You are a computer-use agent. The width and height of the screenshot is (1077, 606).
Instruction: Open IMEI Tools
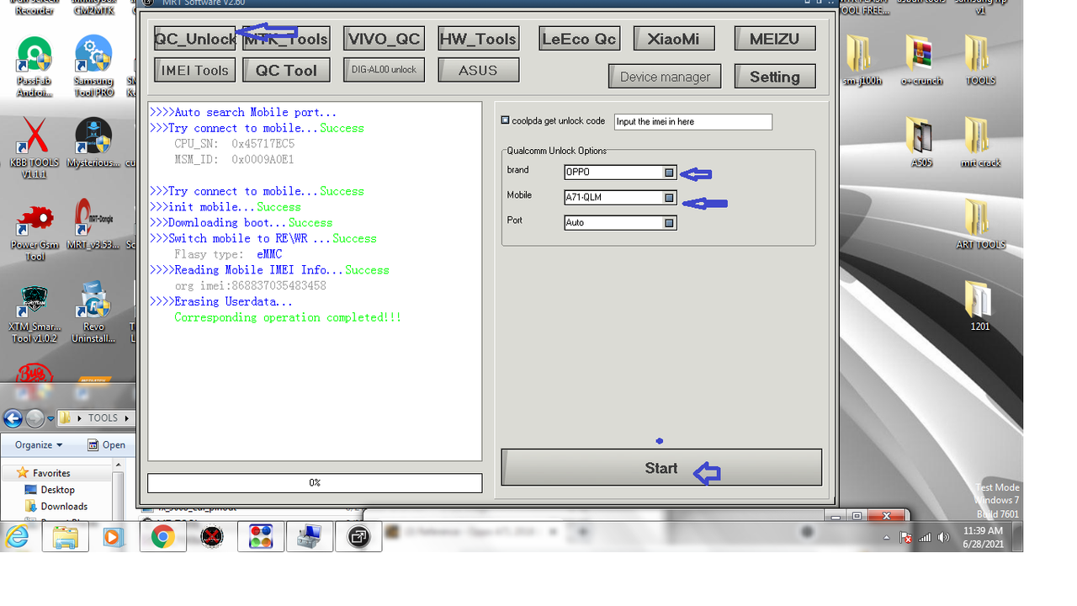click(195, 71)
